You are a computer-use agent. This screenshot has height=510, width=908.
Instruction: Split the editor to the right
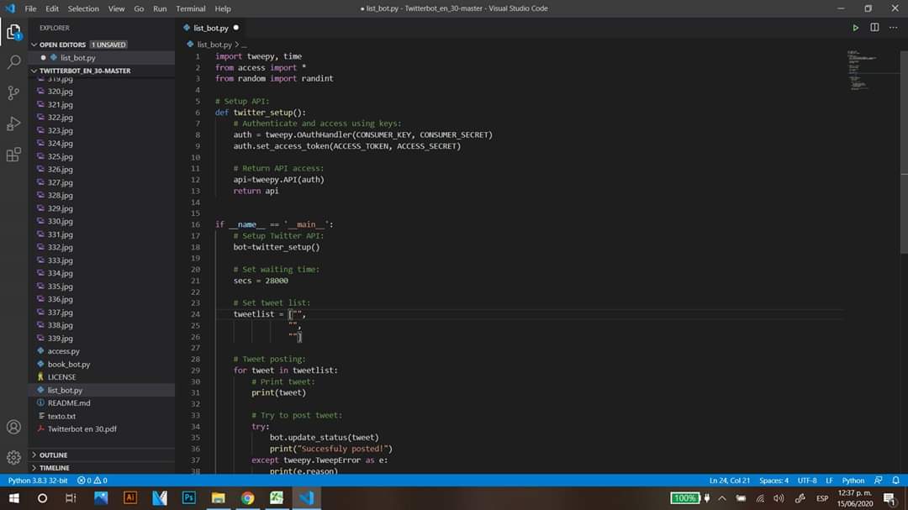click(x=874, y=28)
